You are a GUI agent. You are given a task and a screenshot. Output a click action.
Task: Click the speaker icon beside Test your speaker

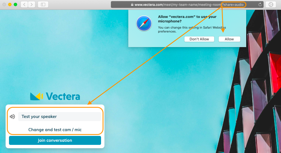[12, 117]
